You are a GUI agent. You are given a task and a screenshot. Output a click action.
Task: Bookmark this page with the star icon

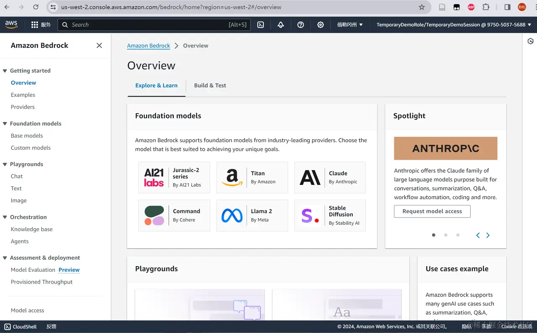pyautogui.click(x=422, y=7)
